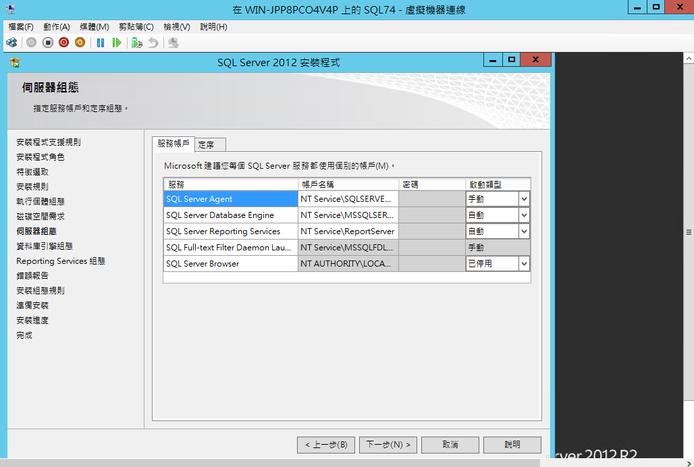Image resolution: width=694 pixels, height=467 pixels.
Task: Switch to the 服務帳戶 tab
Action: 173,144
